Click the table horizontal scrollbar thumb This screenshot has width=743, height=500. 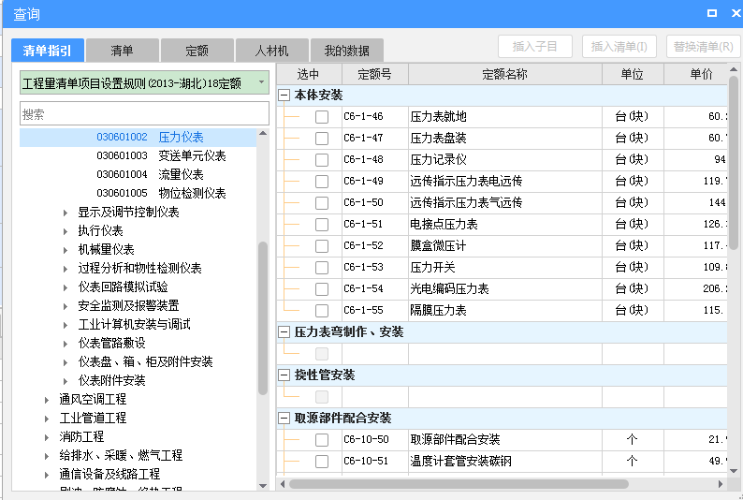click(x=459, y=484)
